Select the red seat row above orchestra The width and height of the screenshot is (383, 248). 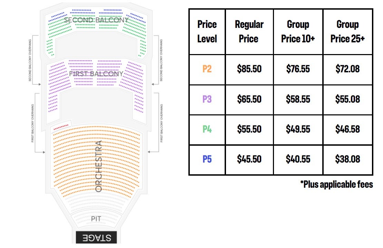point(61,126)
